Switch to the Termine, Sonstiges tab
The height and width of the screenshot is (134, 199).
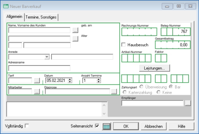pos(41,17)
